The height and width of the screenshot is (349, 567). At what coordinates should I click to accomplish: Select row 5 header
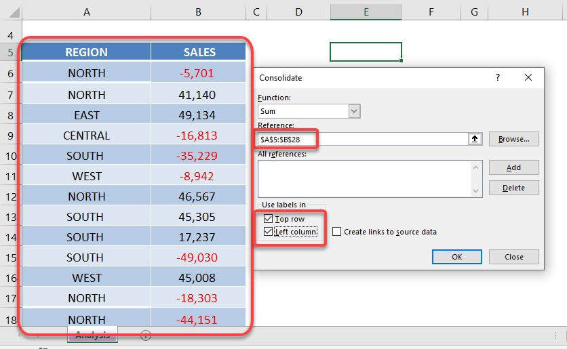click(x=10, y=52)
